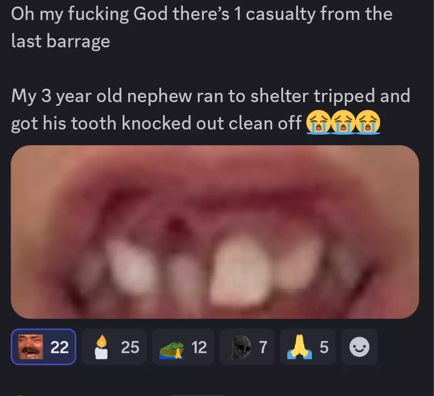Viewport: 434px width, 396px height.
Task: Toggle the laughing man reaction with 22
Action: pos(44,347)
